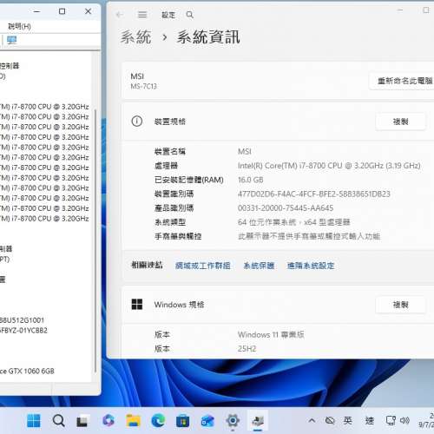Screen dimensions: 434x434
Task: Launch Microsoft Edge from the taskbar
Action: coord(158,420)
